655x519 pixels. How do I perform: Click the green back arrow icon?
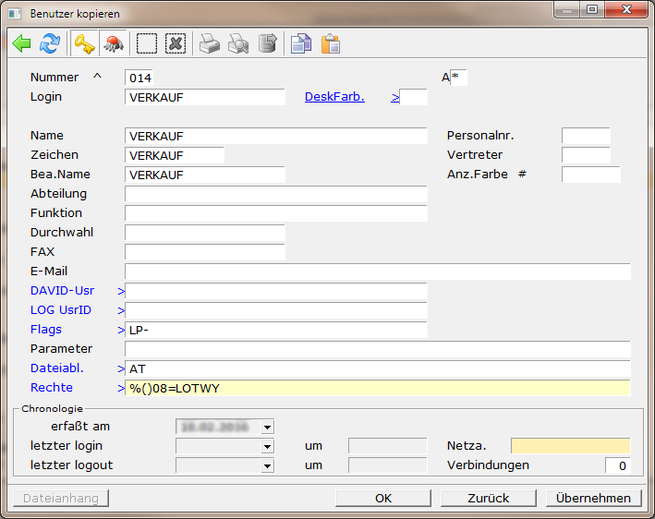[x=22, y=43]
